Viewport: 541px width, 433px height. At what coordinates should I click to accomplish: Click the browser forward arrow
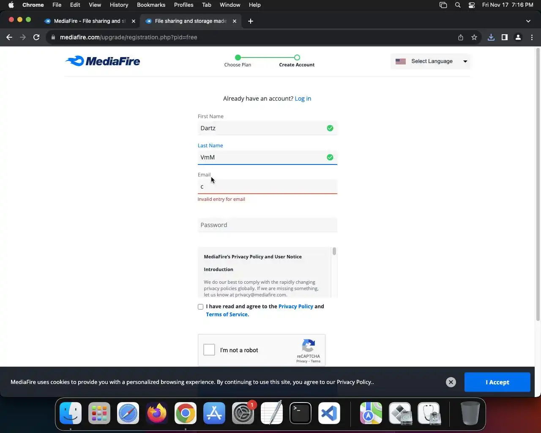pos(23,37)
